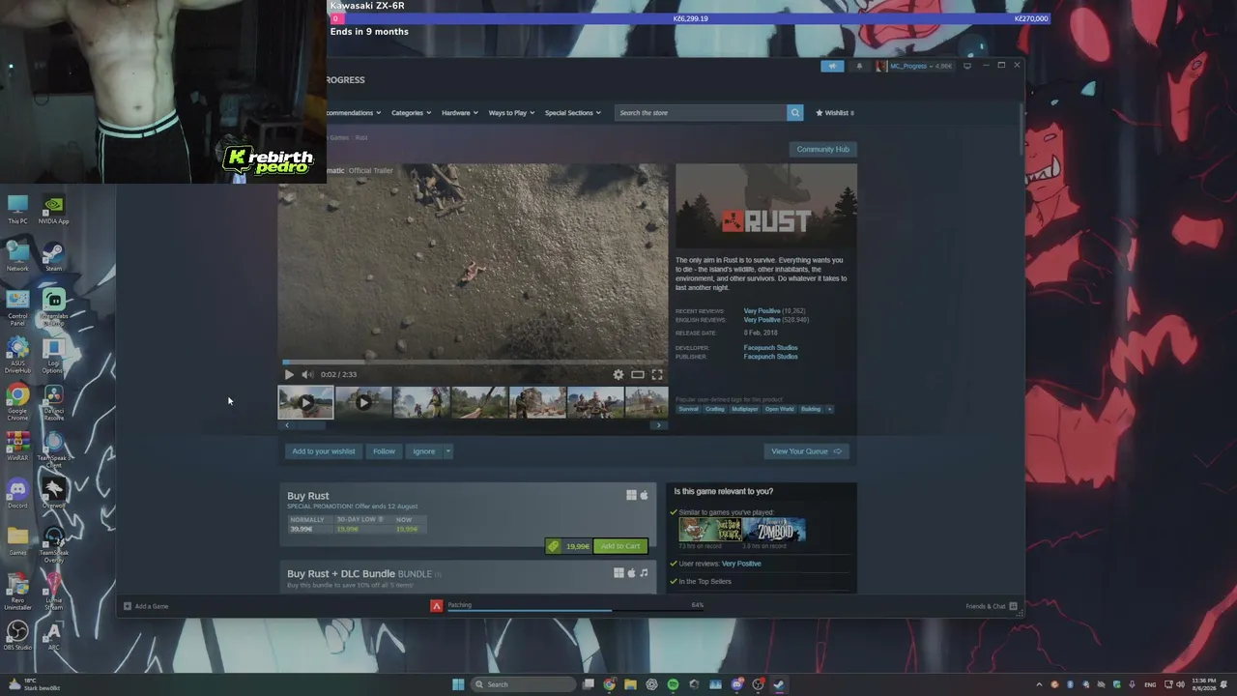Open the recent reviews Very Positive link
This screenshot has height=696, width=1237.
coord(762,311)
